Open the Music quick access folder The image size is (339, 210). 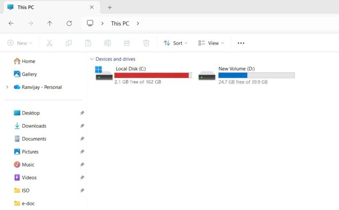click(24, 164)
